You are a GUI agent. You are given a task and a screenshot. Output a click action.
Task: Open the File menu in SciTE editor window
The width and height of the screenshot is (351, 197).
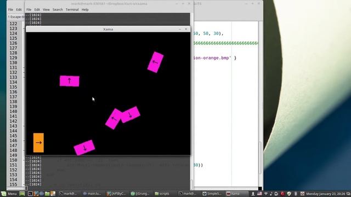pyautogui.click(x=10, y=10)
